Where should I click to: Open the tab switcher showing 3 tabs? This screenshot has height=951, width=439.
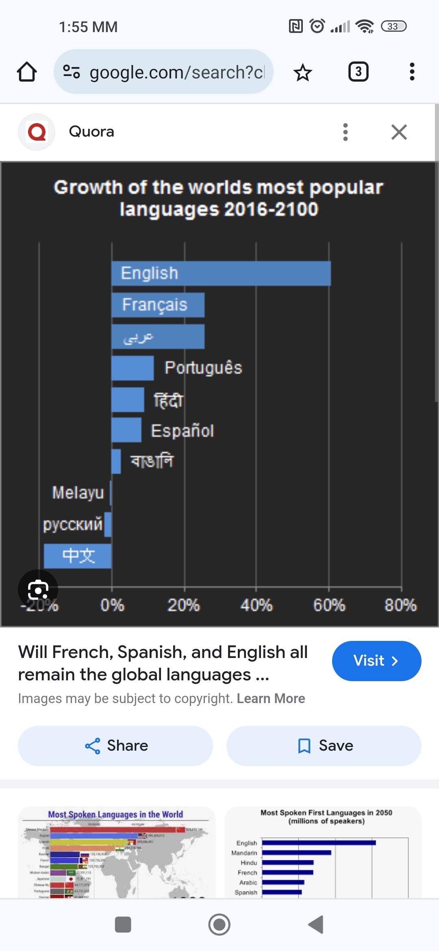358,72
